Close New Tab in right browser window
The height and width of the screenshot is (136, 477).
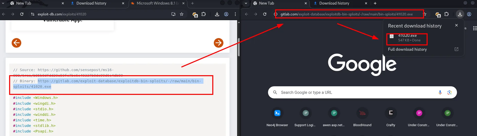click(306, 3)
